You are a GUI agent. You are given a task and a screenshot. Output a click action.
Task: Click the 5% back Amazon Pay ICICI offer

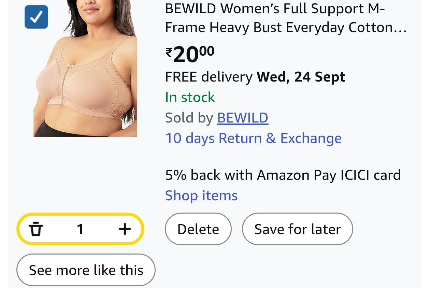pos(283,175)
